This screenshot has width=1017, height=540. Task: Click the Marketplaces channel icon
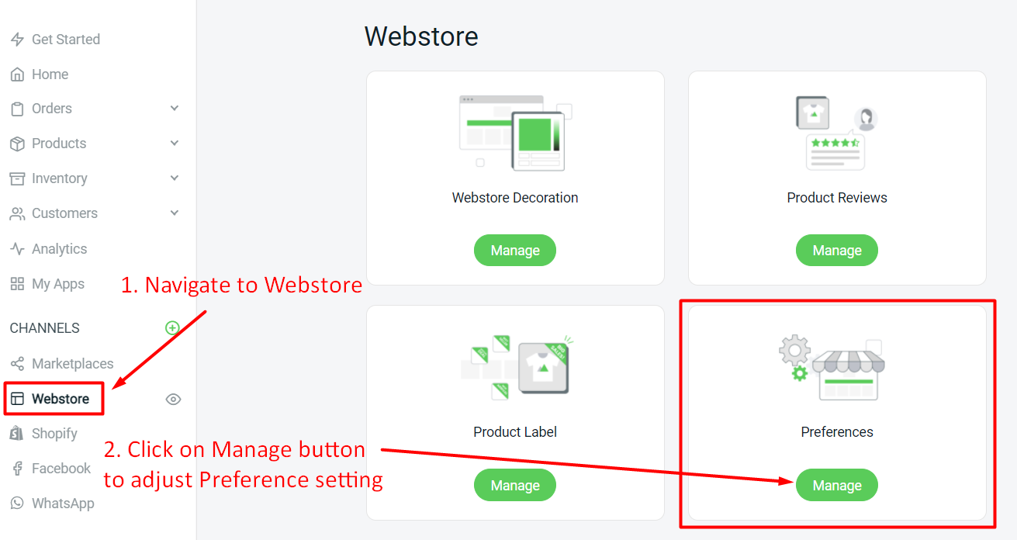click(x=16, y=363)
